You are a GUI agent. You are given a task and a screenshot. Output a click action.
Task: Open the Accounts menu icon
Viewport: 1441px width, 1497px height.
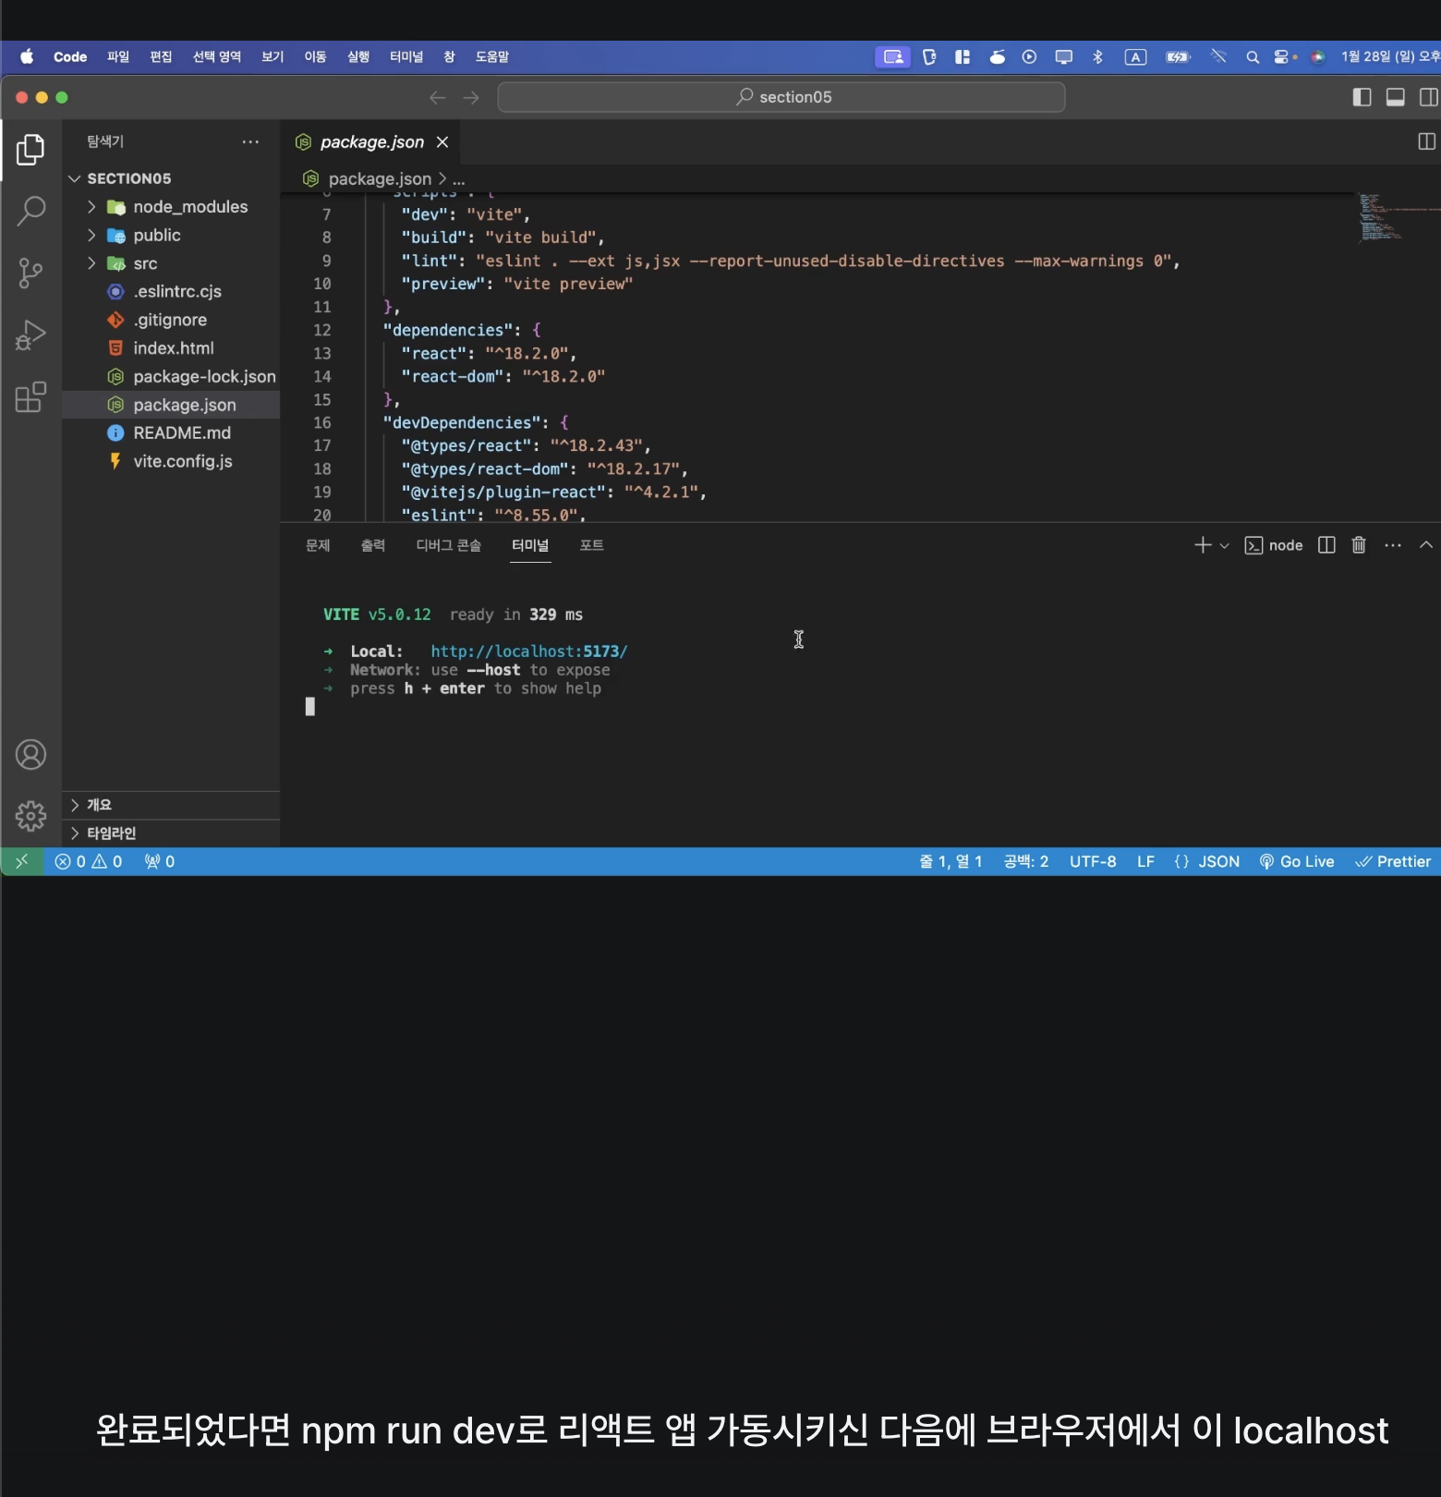click(x=30, y=755)
